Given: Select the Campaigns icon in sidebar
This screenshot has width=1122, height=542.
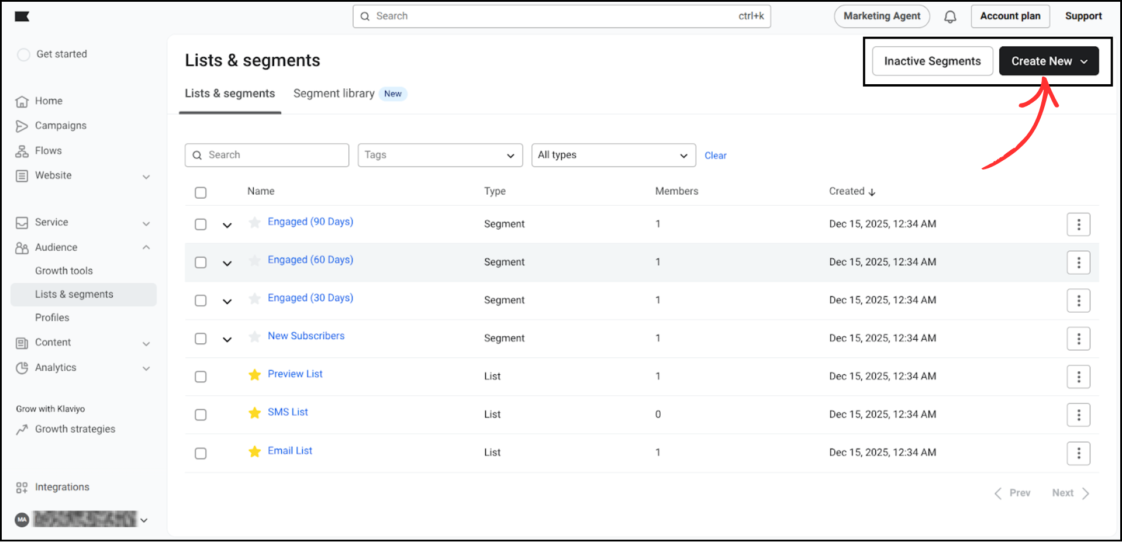Looking at the screenshot, I should click(x=22, y=125).
